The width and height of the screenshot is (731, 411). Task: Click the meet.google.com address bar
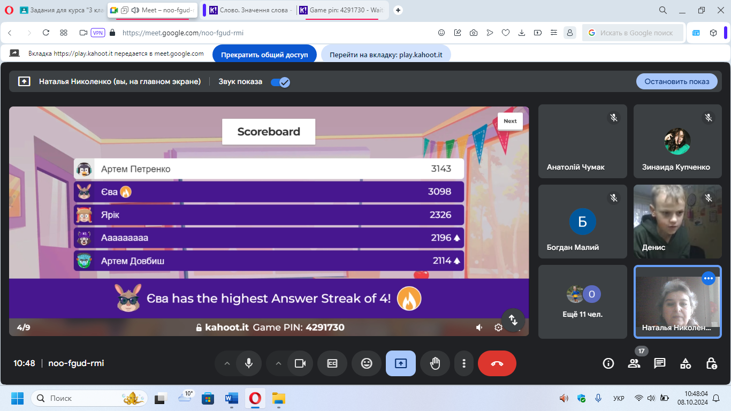point(182,33)
